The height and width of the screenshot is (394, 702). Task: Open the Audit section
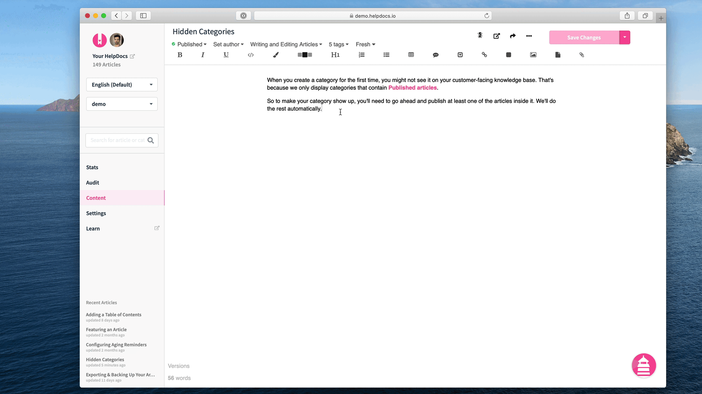[93, 183]
